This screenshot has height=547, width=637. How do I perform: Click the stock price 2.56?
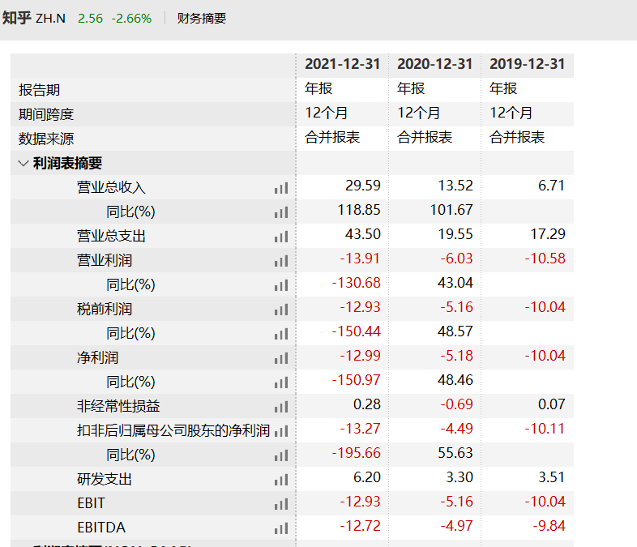90,19
